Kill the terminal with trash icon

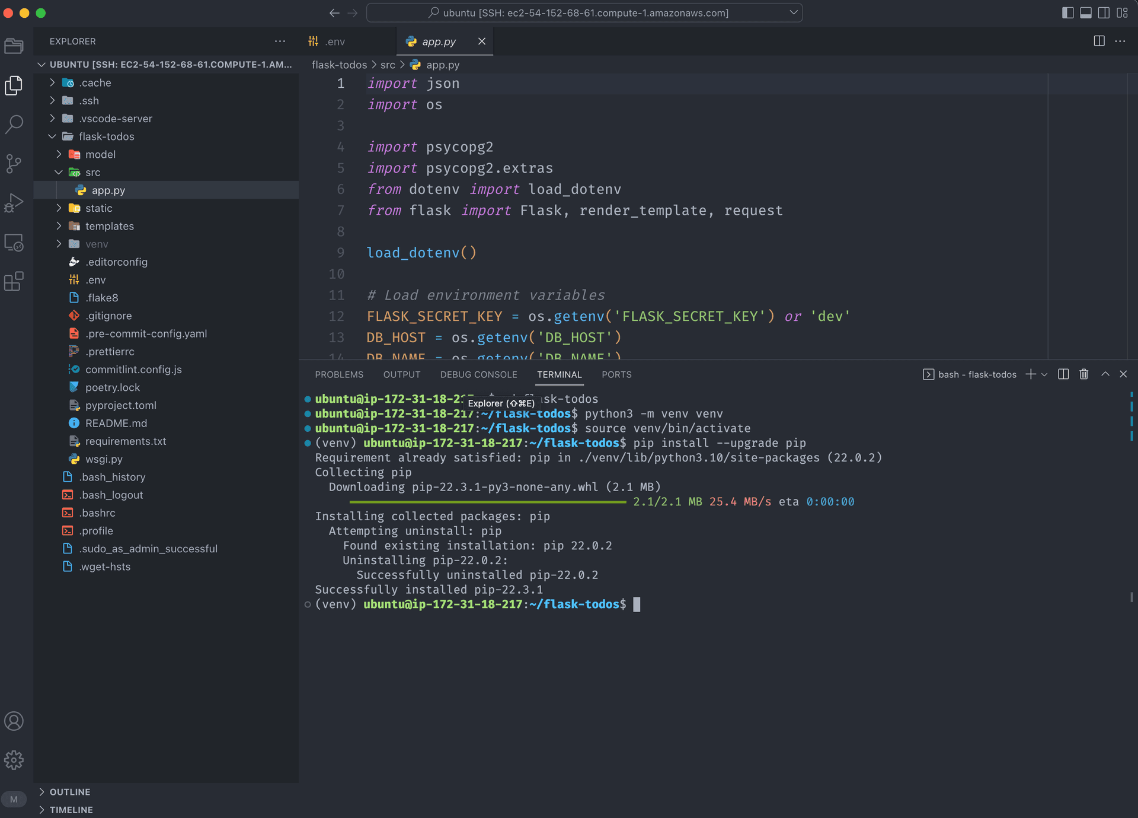(x=1083, y=374)
